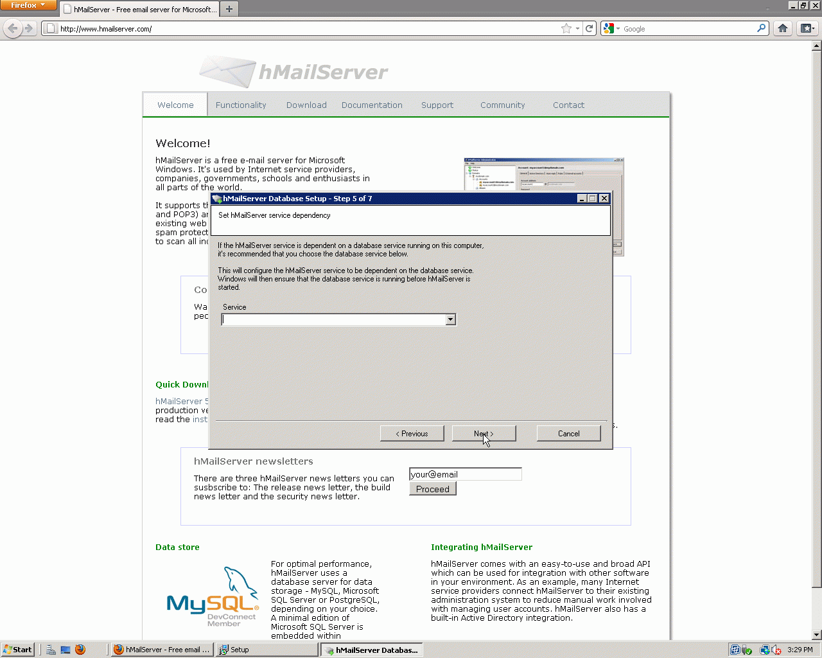This screenshot has height=658, width=822.
Task: Click the newsletter Proceed button
Action: coord(433,489)
